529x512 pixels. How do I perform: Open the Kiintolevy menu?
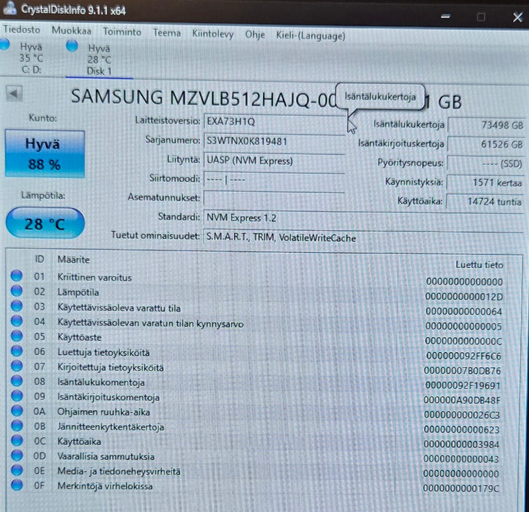click(x=213, y=34)
